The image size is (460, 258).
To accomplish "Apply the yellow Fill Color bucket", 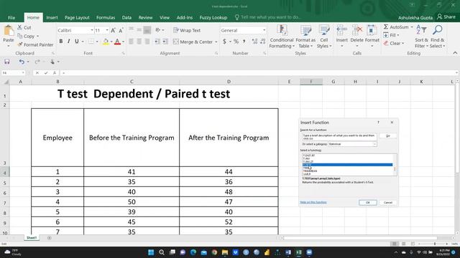I will (x=106, y=42).
